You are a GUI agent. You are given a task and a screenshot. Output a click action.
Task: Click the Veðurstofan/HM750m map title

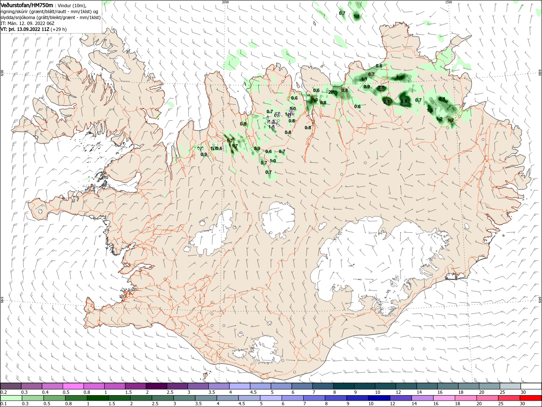coord(27,5)
